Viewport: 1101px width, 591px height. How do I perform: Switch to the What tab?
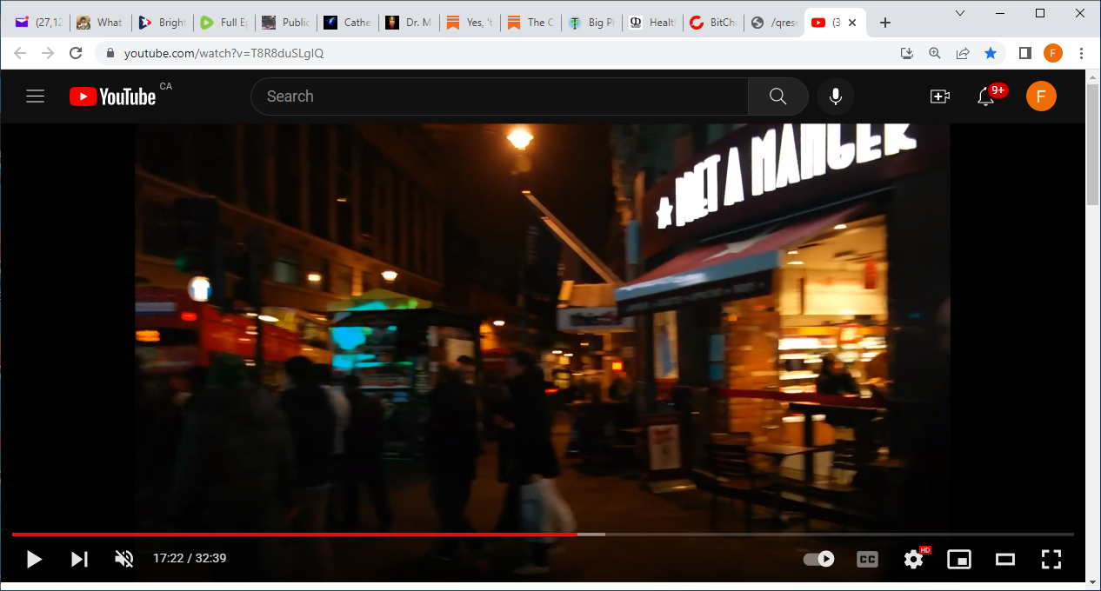coord(99,23)
